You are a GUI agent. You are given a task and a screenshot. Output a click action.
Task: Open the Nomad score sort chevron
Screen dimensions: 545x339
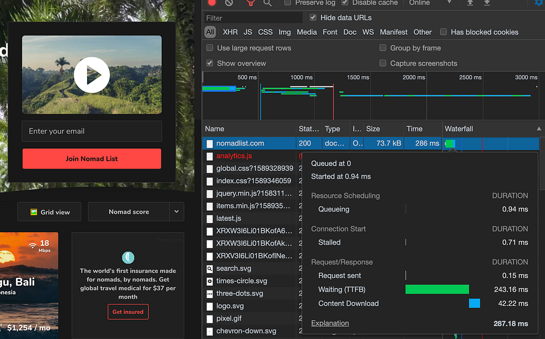point(177,211)
